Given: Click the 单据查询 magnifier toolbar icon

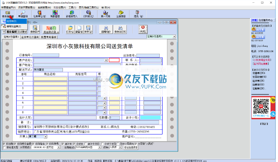Looking at the screenshot, I should pos(23,14).
